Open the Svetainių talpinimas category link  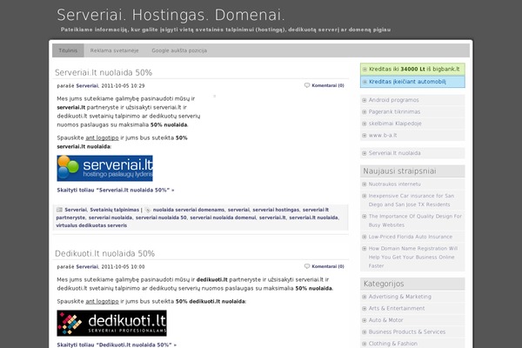coord(115,210)
